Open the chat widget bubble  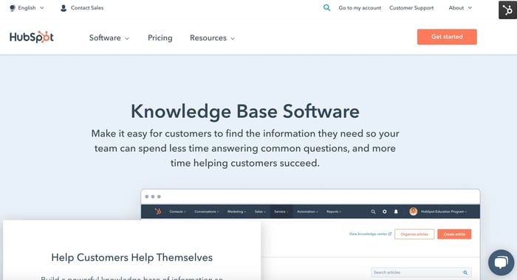pos(501,262)
